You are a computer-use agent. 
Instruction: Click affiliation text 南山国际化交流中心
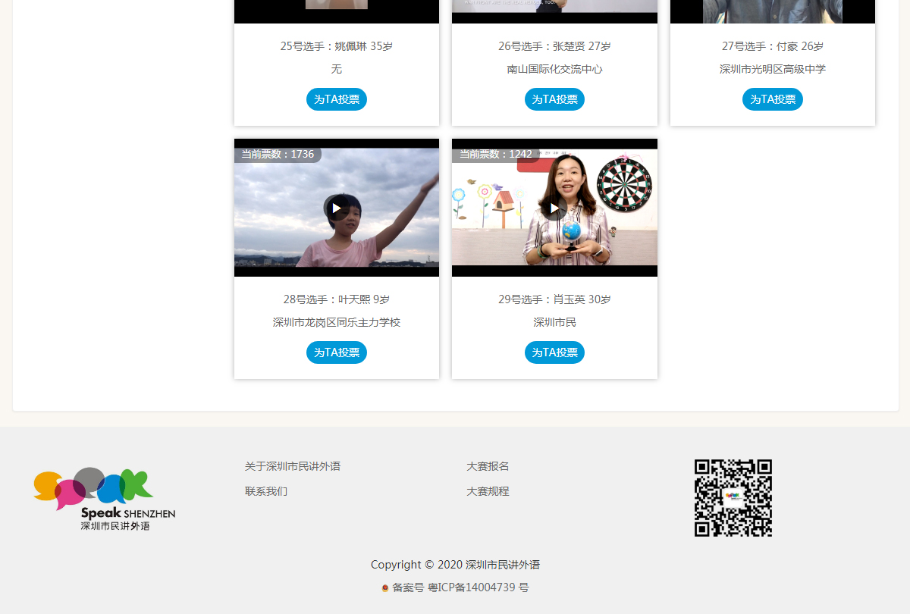tap(554, 69)
